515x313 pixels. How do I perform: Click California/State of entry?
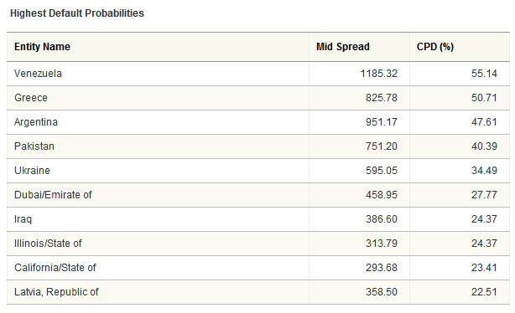55,268
